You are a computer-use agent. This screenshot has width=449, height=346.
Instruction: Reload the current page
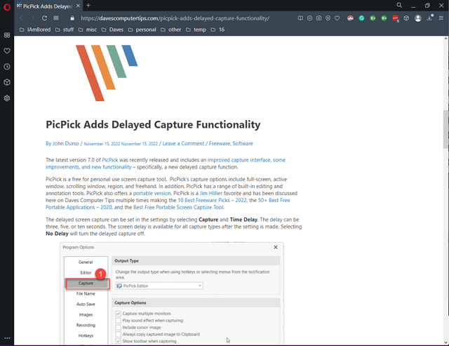44,18
